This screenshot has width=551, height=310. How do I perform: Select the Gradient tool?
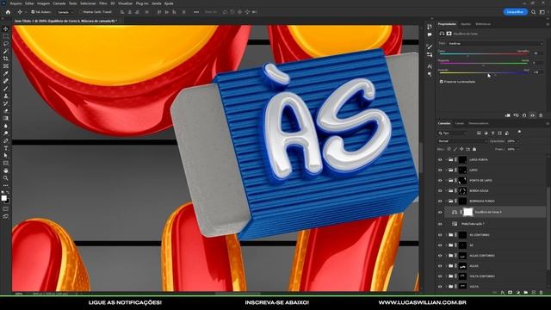click(6, 118)
